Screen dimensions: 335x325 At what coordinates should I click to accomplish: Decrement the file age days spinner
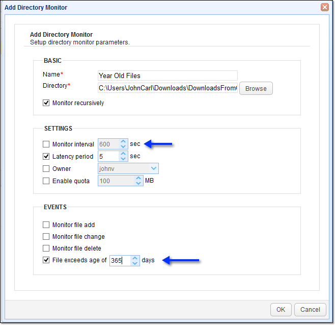point(135,263)
